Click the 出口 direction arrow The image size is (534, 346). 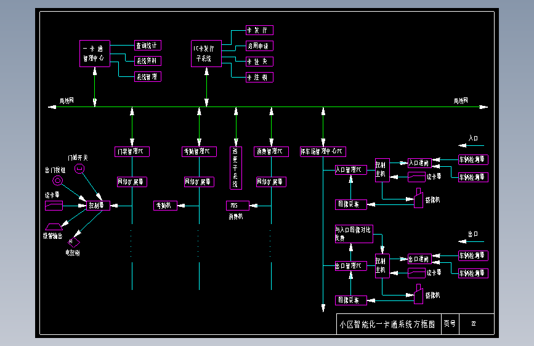[x=471, y=241]
